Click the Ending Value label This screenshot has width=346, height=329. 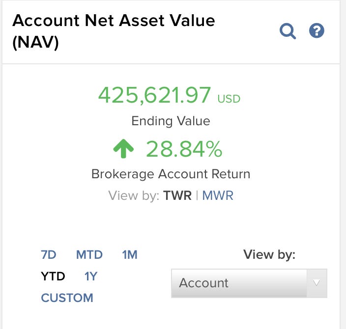click(171, 121)
